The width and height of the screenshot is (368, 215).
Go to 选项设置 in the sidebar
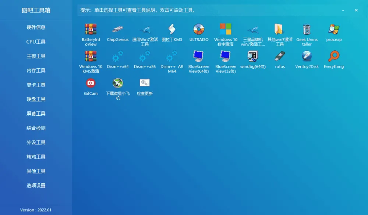(x=36, y=186)
